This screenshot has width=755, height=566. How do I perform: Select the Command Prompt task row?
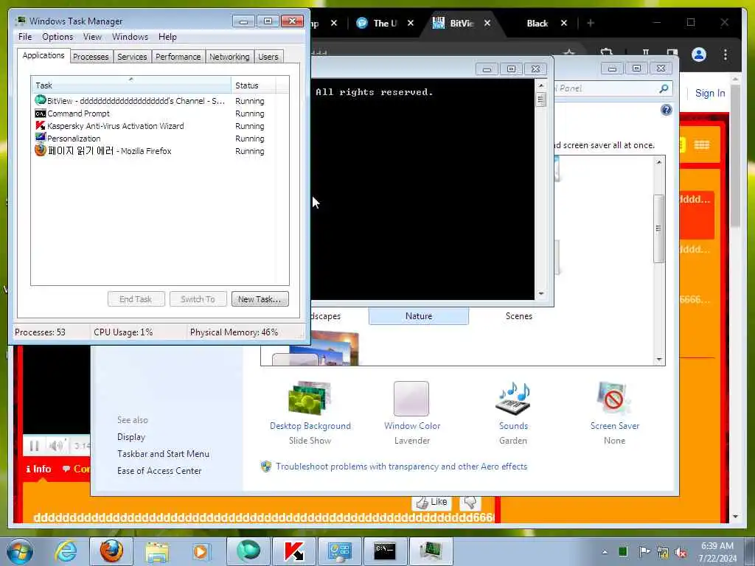[154, 113]
